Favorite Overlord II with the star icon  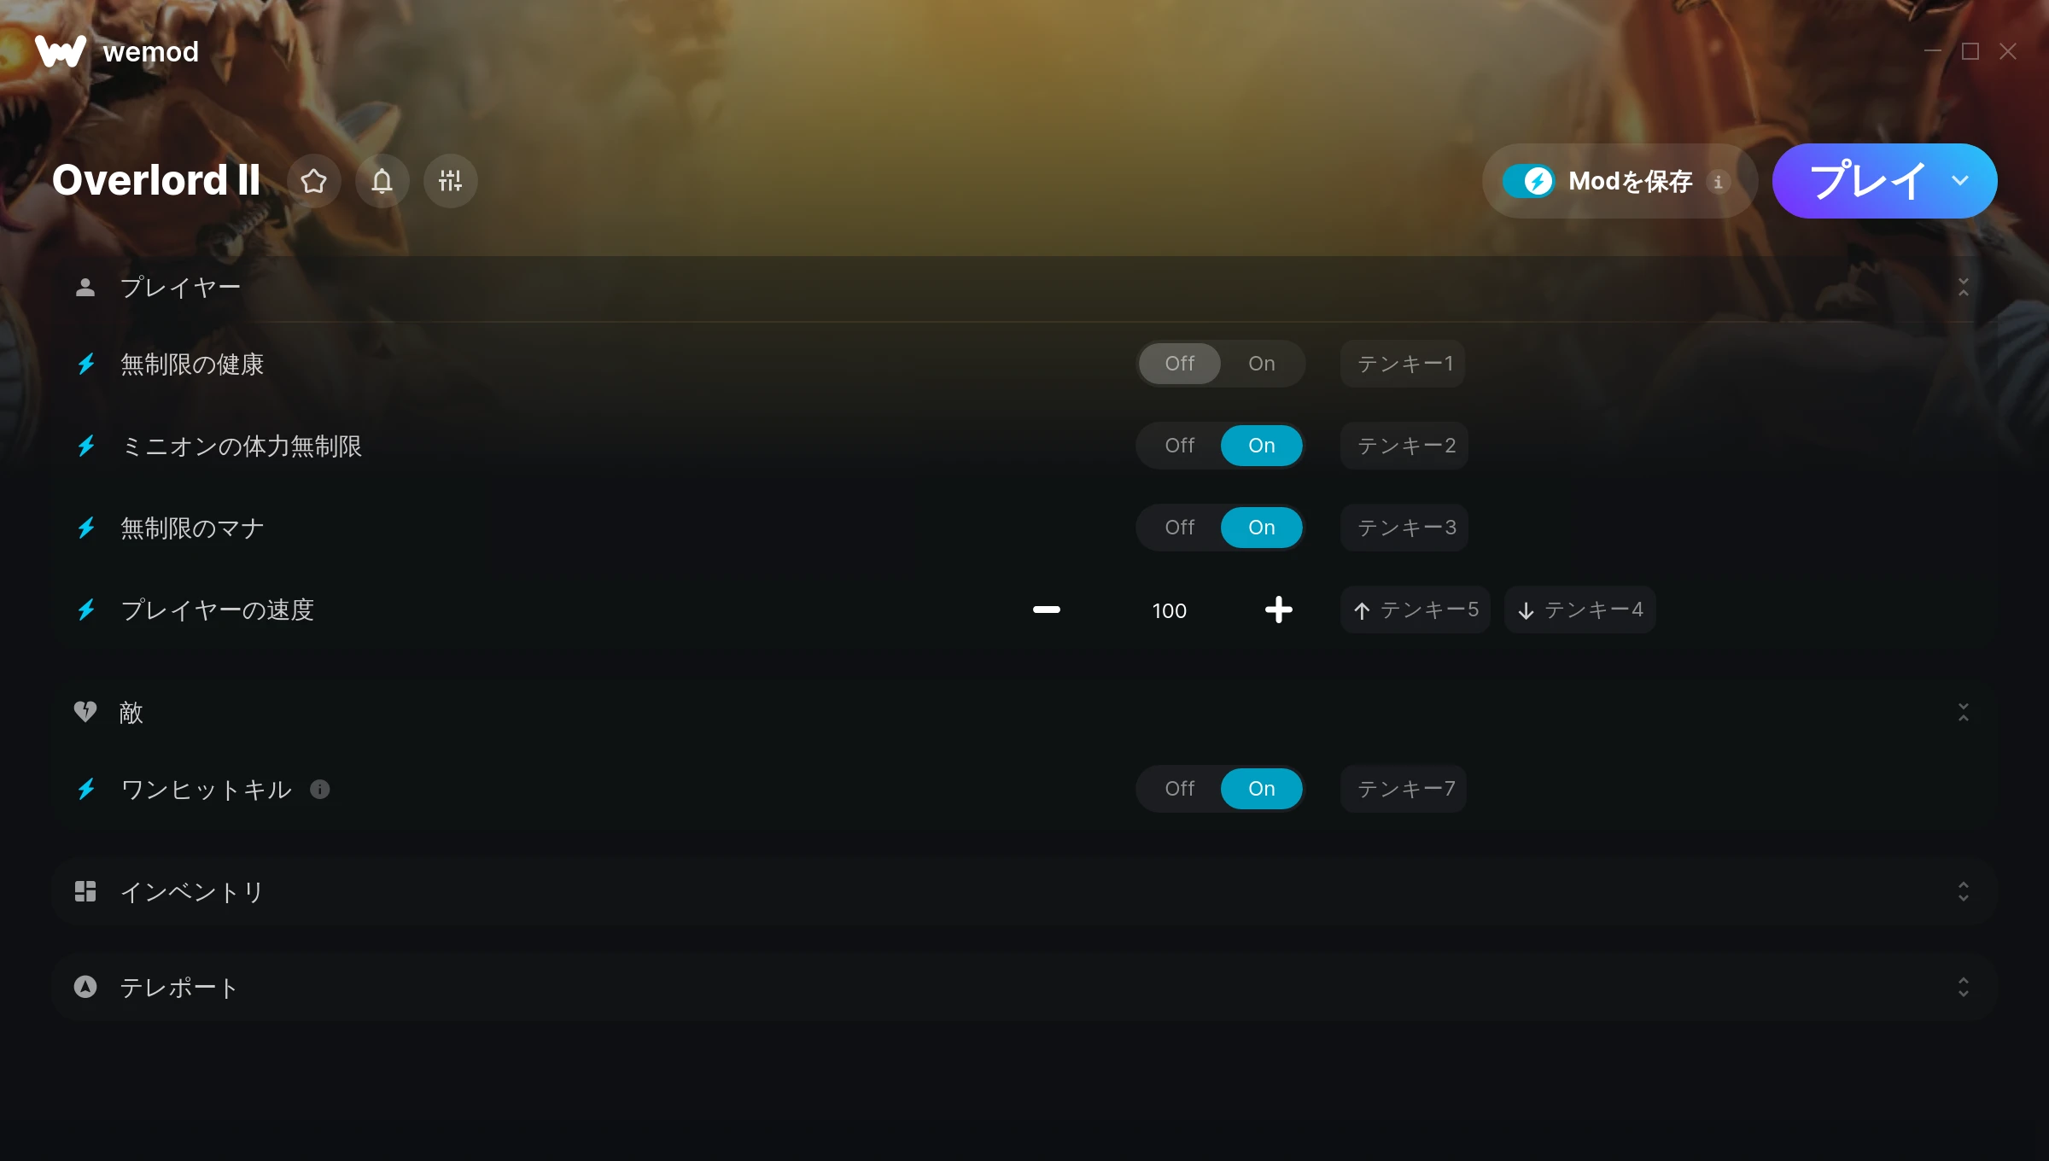pos(314,181)
